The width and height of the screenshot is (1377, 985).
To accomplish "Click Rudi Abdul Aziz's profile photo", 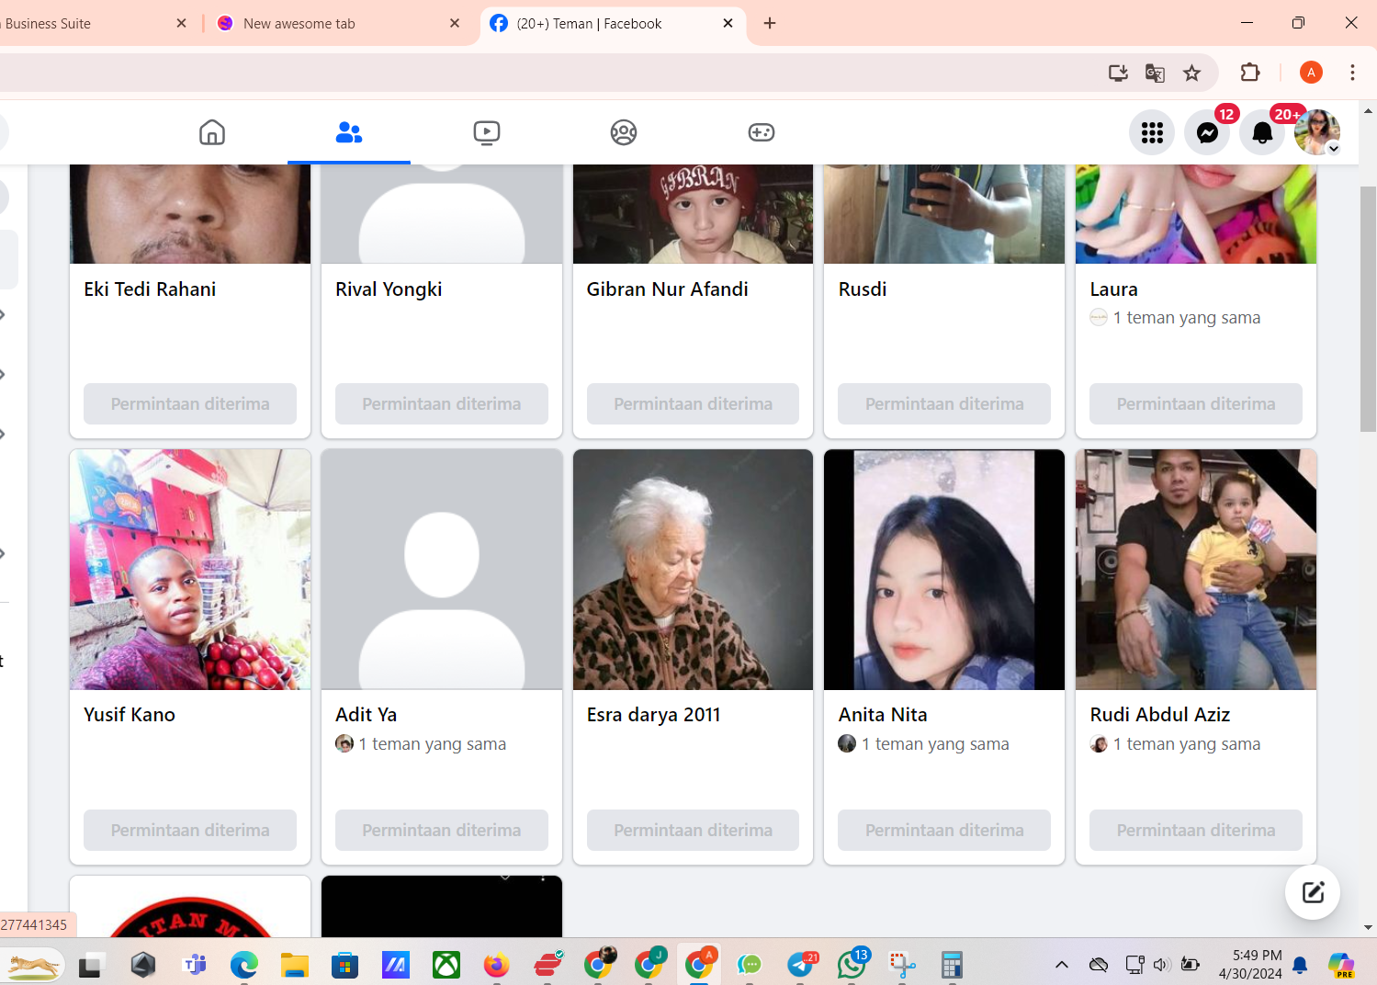I will [x=1196, y=570].
